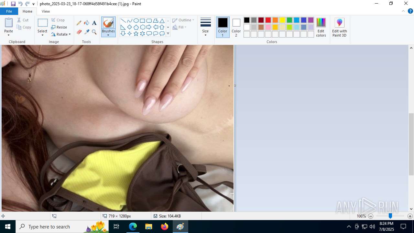Pick the red color swatch
414x233 pixels.
268,20
